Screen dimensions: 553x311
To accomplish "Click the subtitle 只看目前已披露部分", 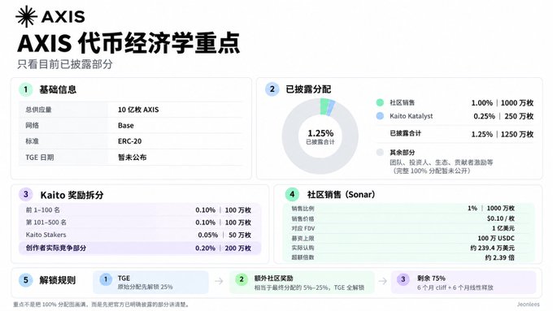I will coord(65,64).
